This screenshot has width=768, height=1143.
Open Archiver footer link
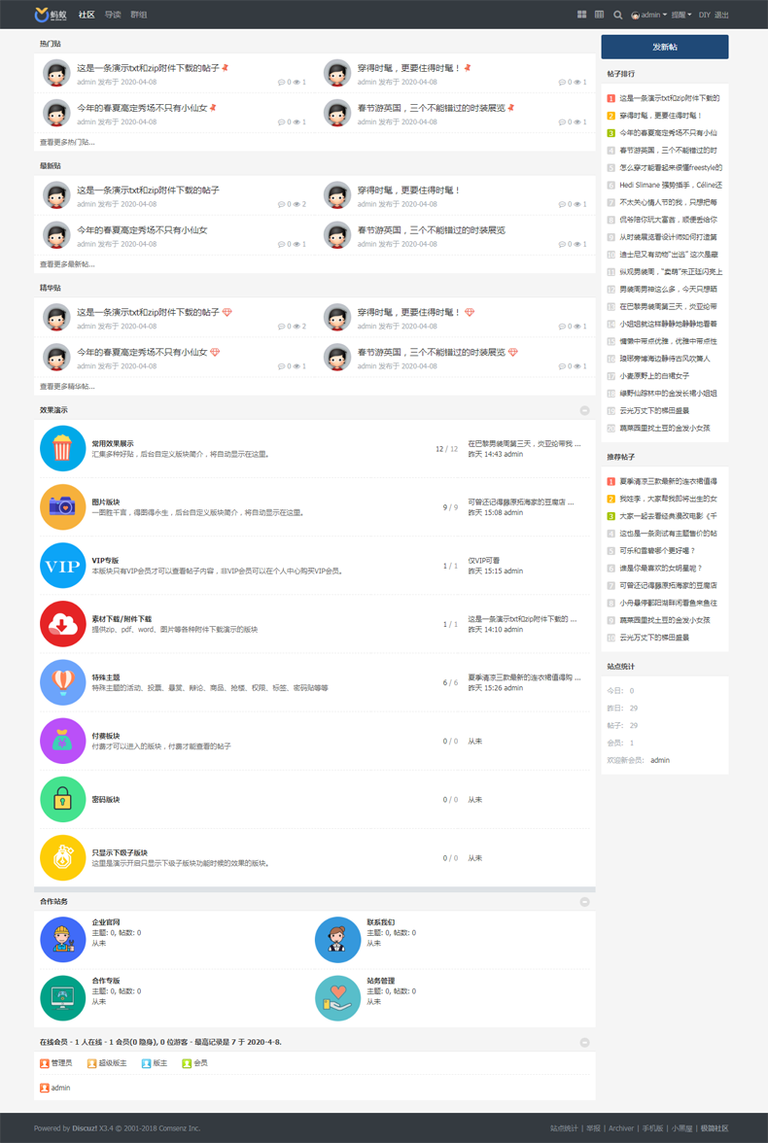[x=621, y=1128]
